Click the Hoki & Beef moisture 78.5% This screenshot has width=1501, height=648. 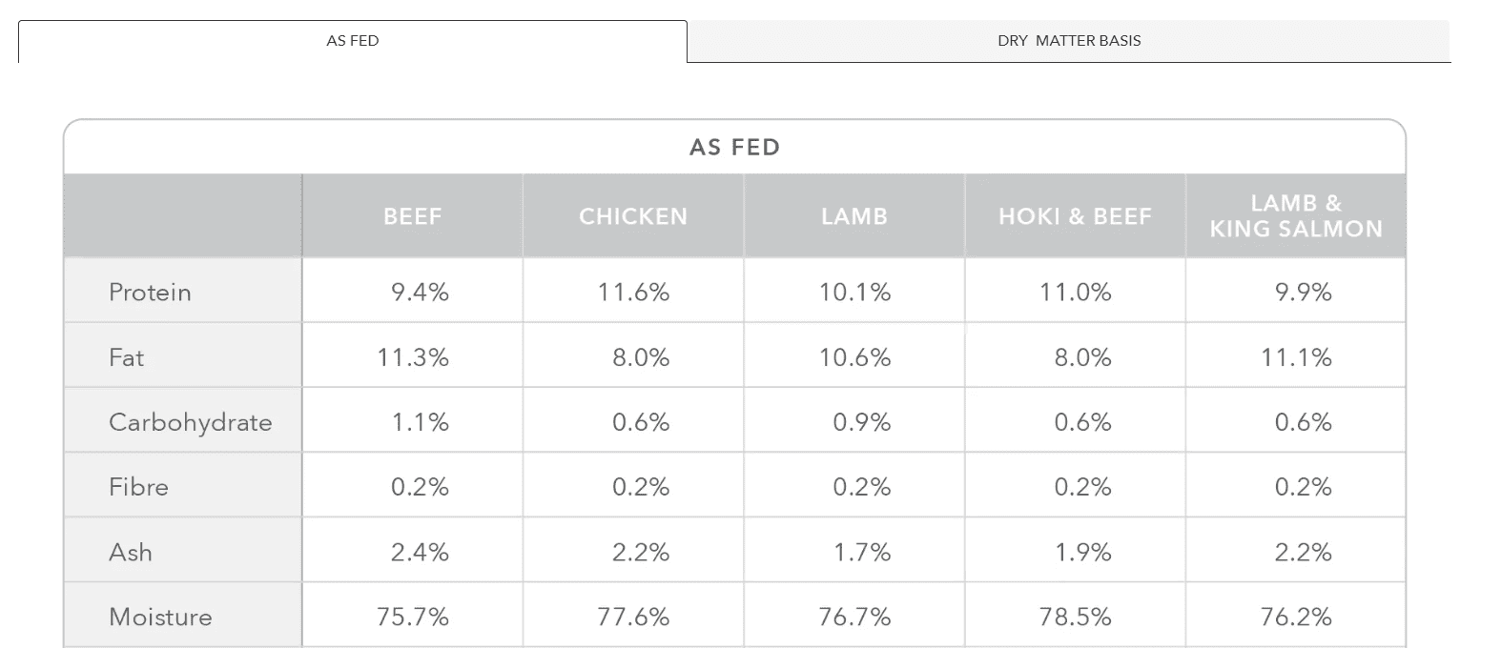[1075, 617]
